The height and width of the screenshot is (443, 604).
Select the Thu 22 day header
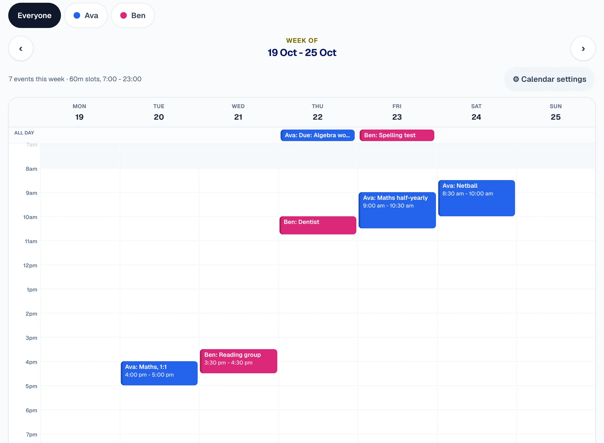tap(317, 112)
